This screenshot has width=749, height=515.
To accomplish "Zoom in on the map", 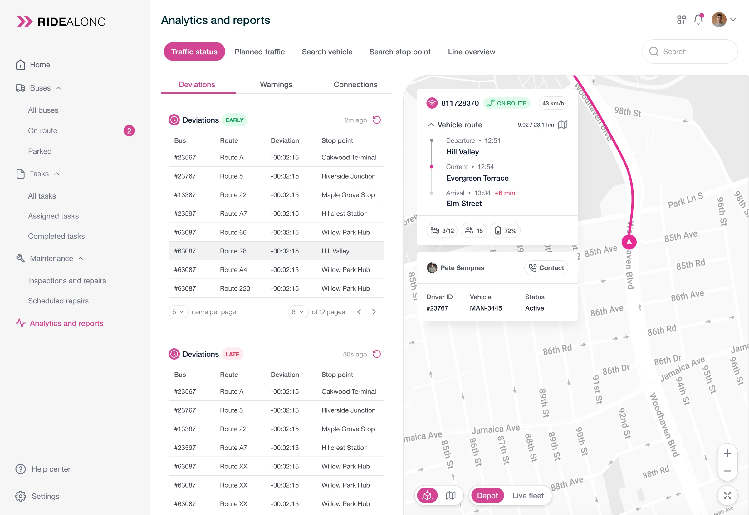I will 727,454.
